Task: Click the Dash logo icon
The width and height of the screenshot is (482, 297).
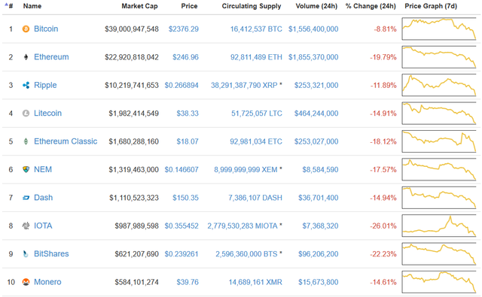Action: [x=26, y=198]
